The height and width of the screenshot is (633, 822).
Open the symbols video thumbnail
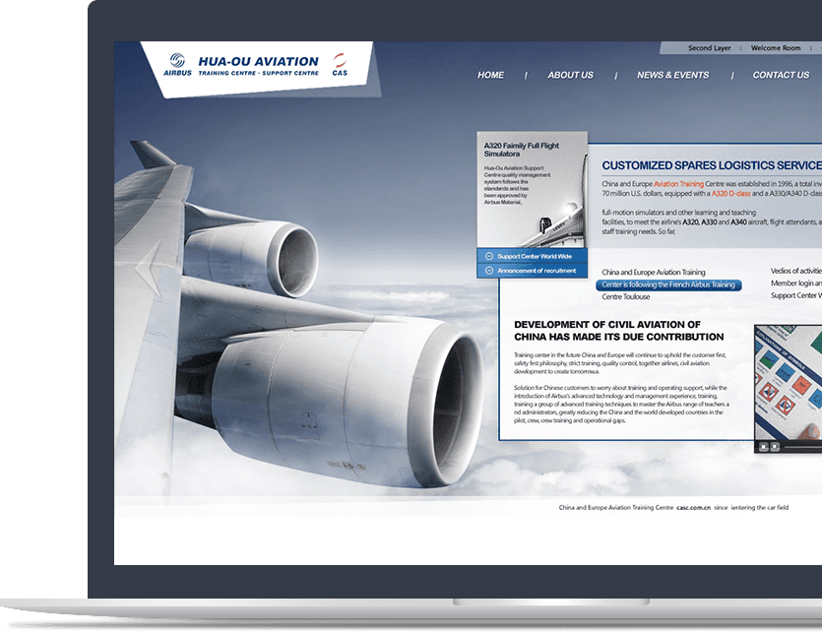[x=790, y=382]
